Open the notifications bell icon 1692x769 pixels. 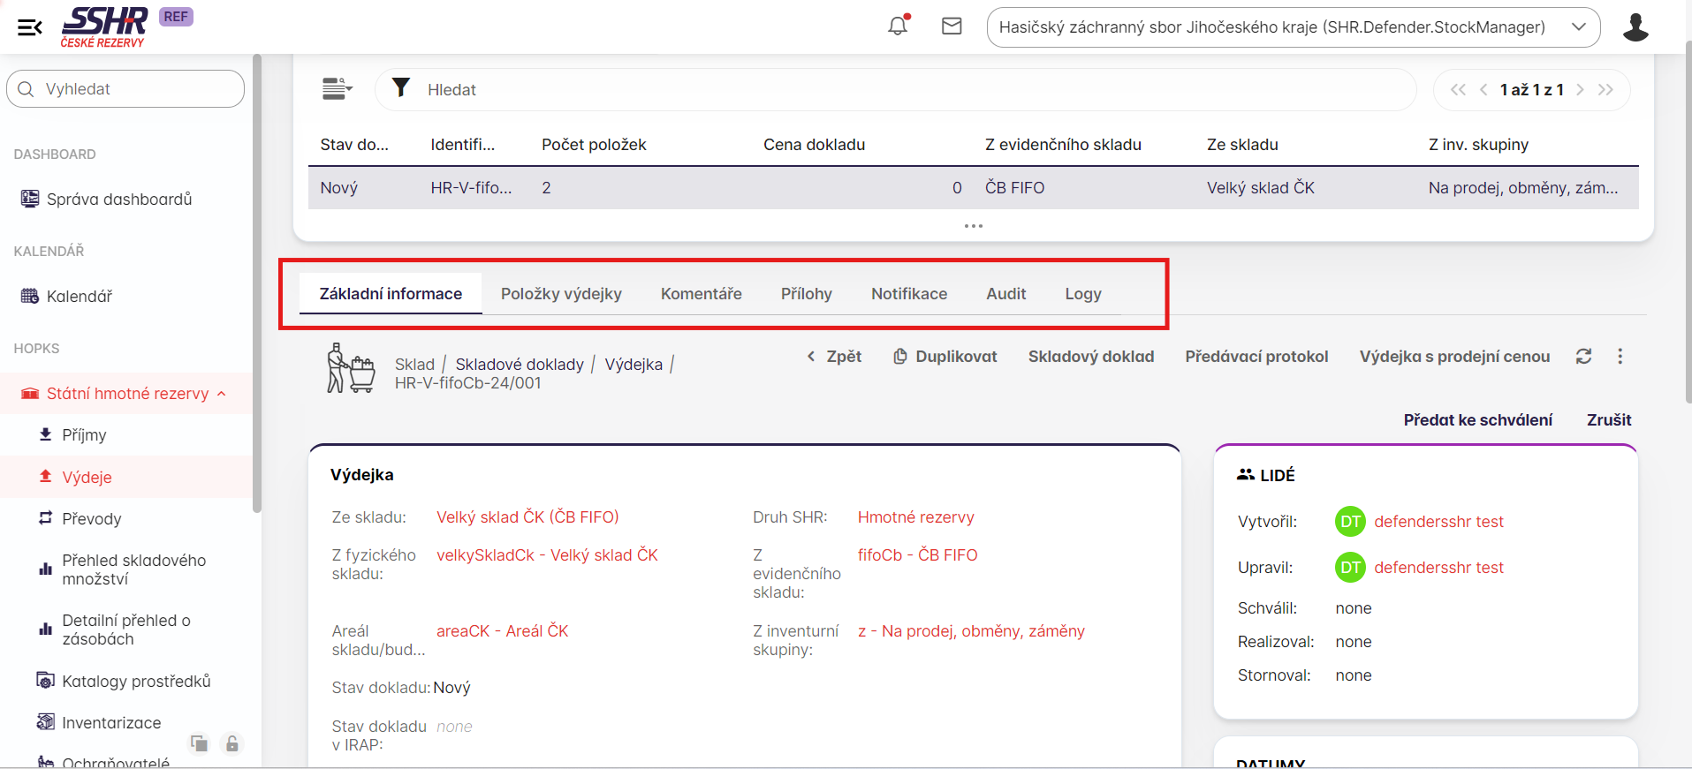tap(898, 26)
